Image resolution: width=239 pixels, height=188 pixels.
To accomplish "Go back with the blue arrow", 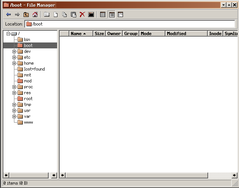I will (x=8, y=15).
